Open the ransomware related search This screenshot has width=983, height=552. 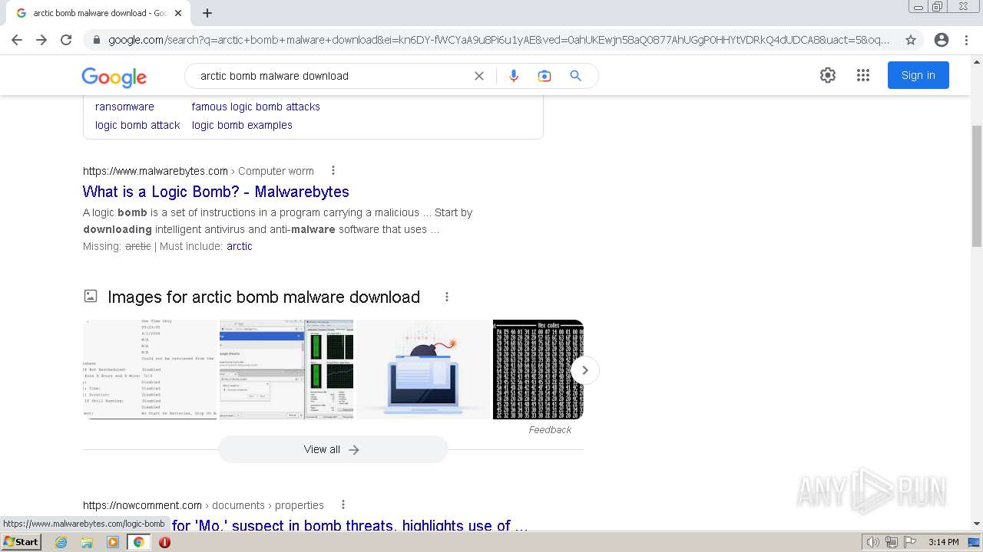(x=124, y=107)
